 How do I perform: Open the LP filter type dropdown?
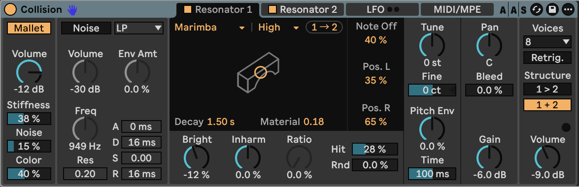click(x=139, y=28)
